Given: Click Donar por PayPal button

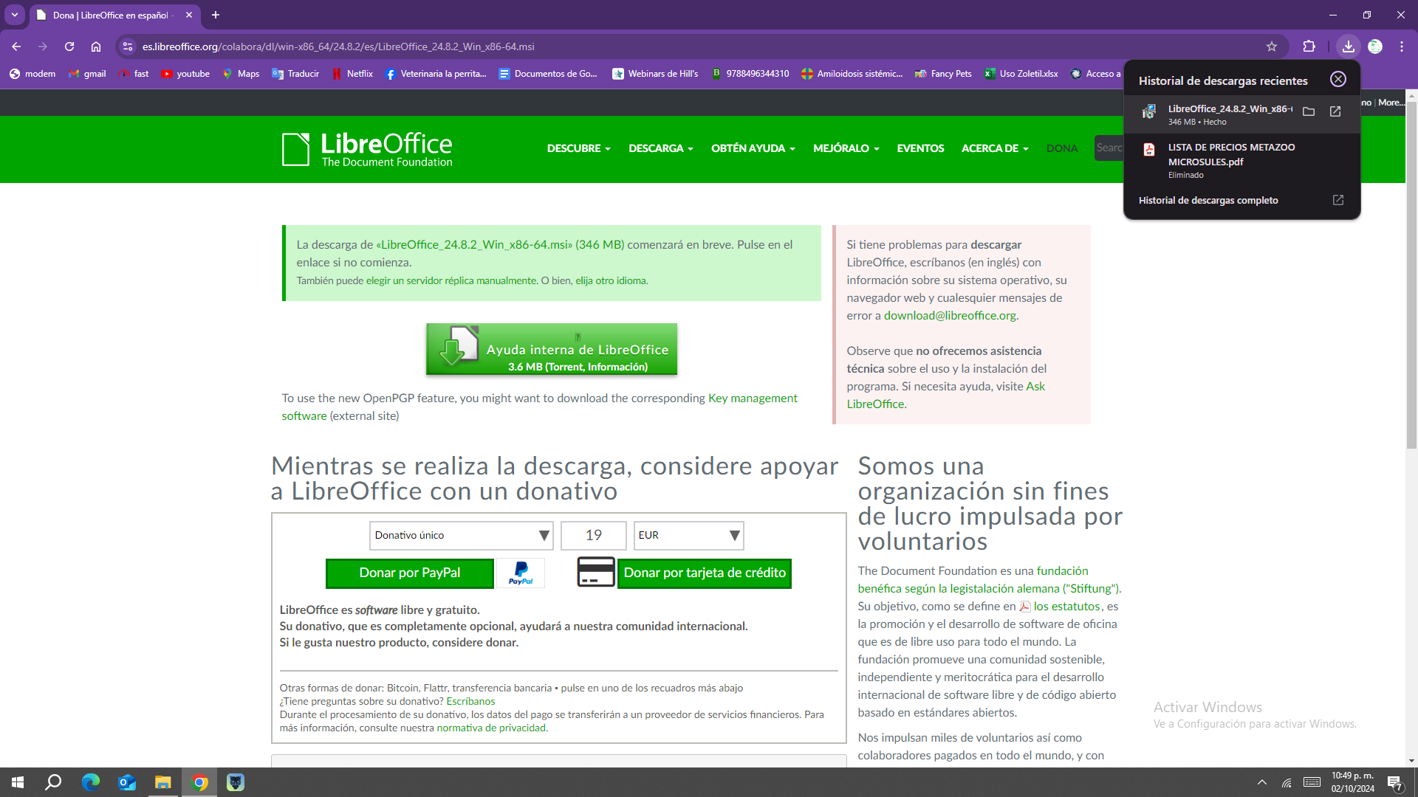Looking at the screenshot, I should 410,573.
